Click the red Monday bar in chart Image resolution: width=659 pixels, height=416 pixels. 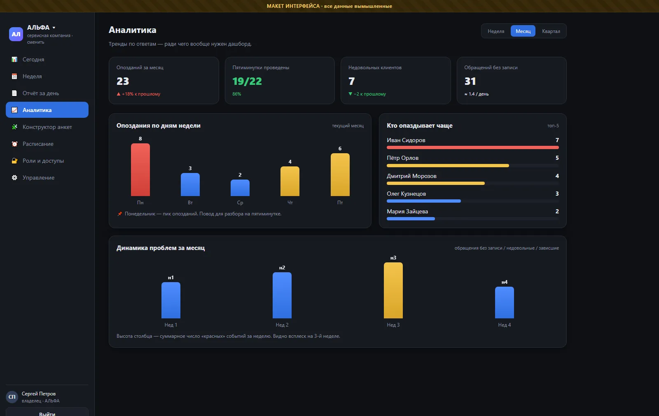(140, 170)
